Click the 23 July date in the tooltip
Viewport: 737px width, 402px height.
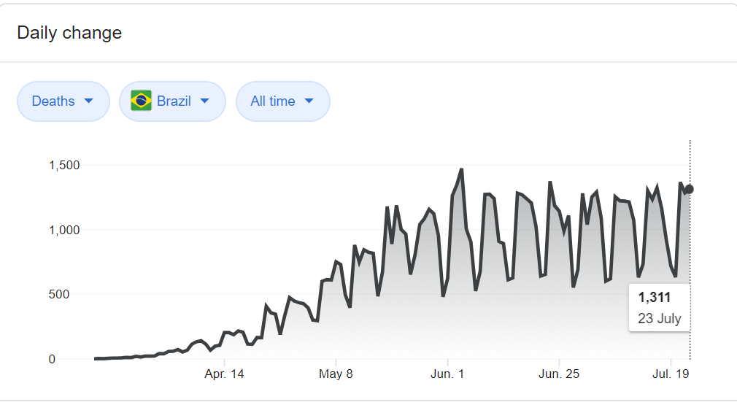coord(659,319)
